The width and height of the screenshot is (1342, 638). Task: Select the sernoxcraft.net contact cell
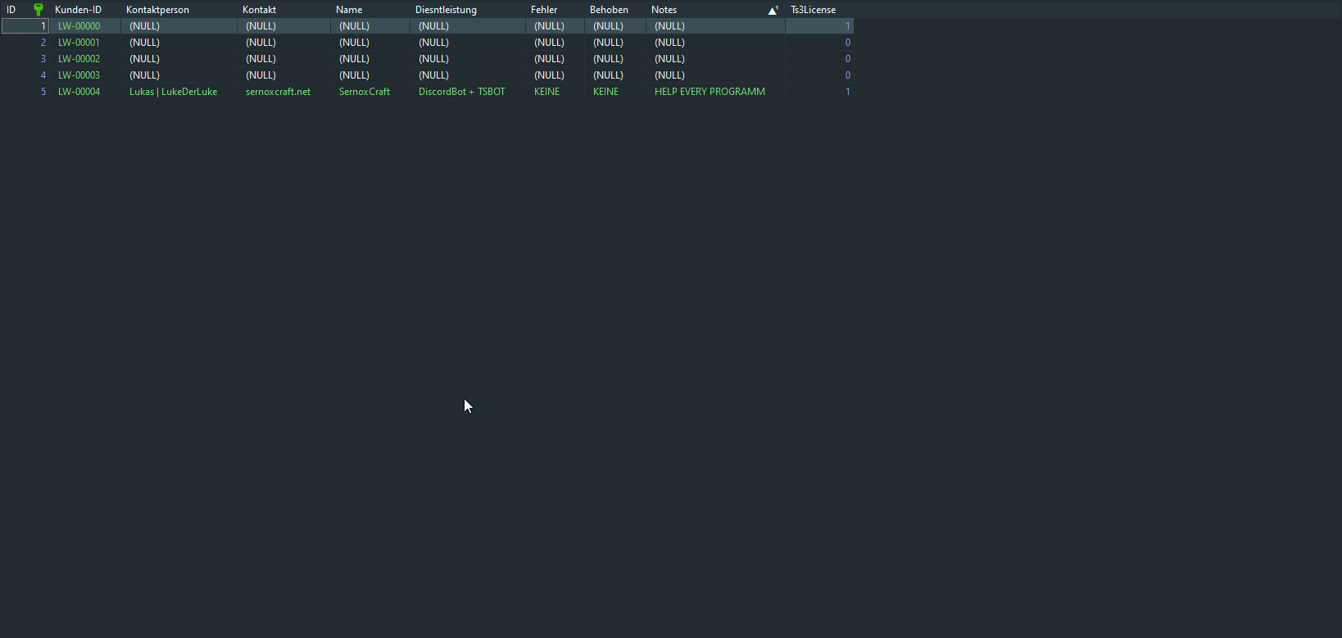coord(279,92)
